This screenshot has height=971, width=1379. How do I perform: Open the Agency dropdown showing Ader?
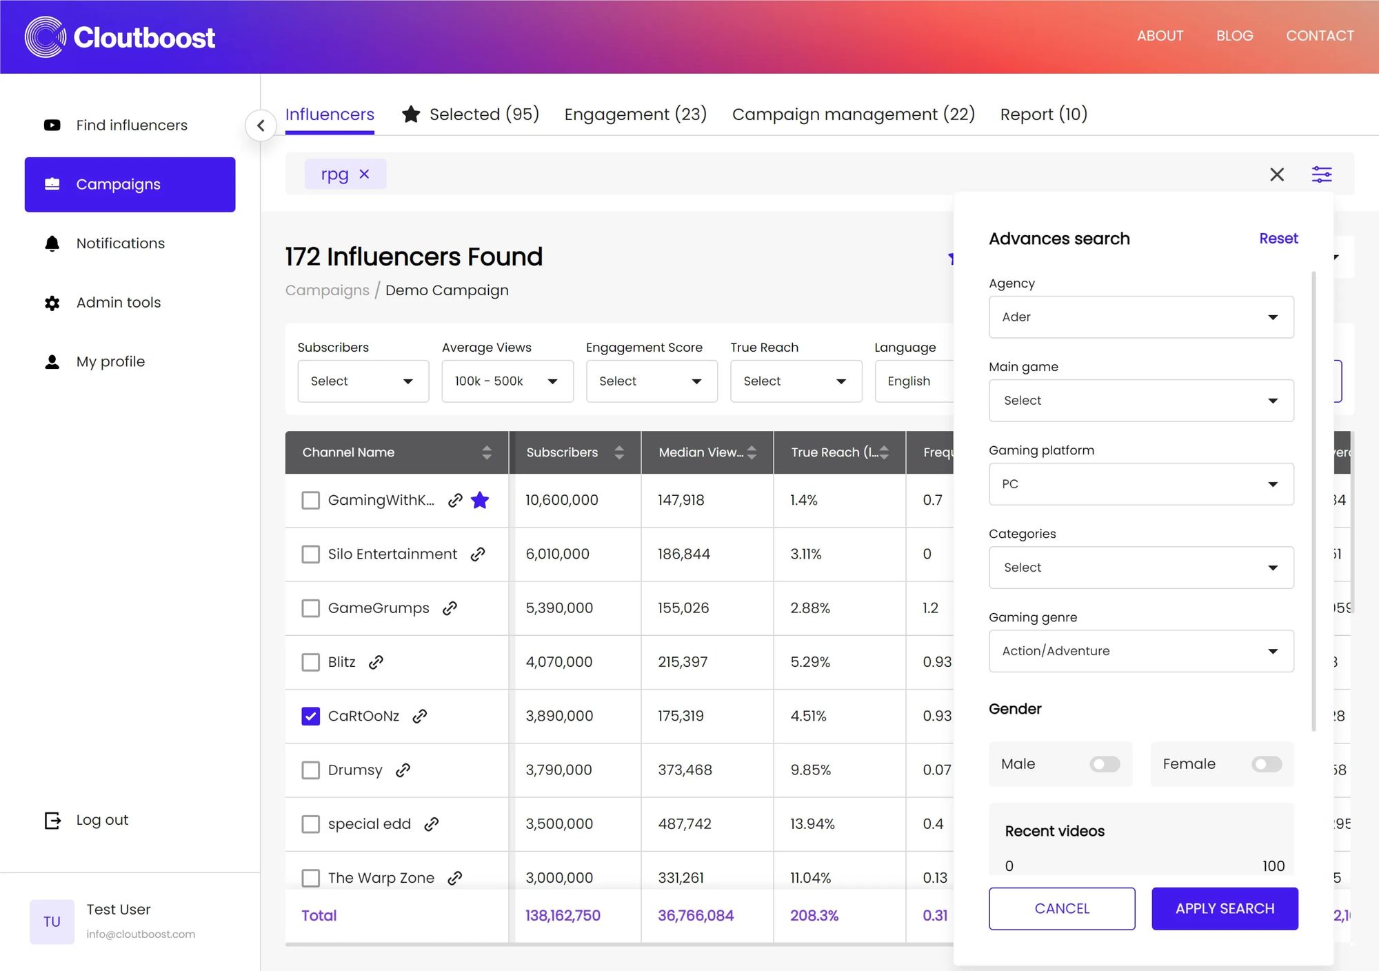1140,317
